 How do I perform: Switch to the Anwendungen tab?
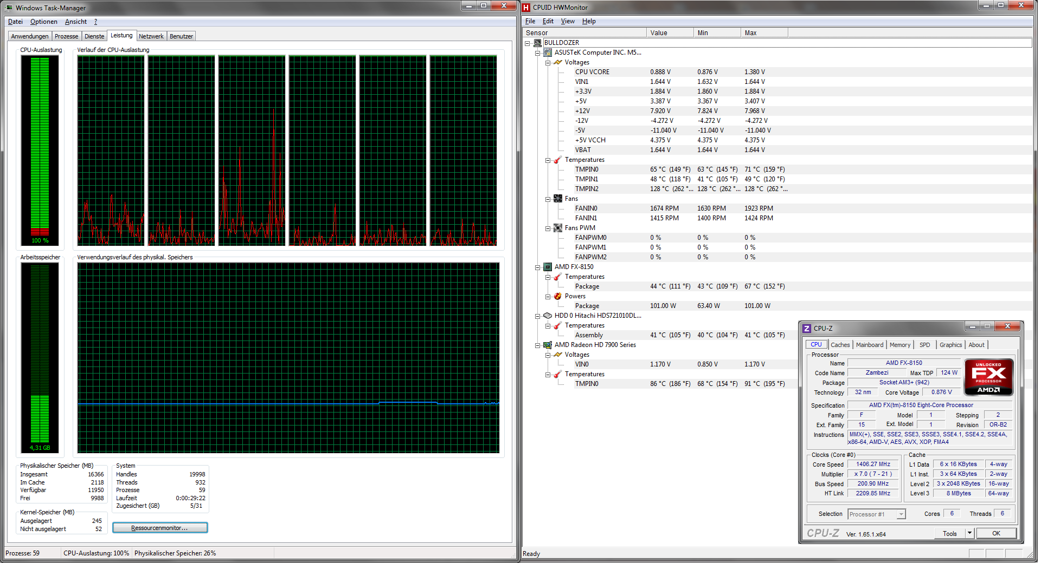click(30, 36)
